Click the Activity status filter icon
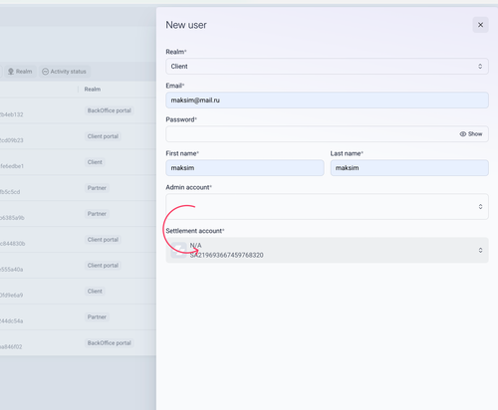The image size is (498, 410). (x=45, y=72)
